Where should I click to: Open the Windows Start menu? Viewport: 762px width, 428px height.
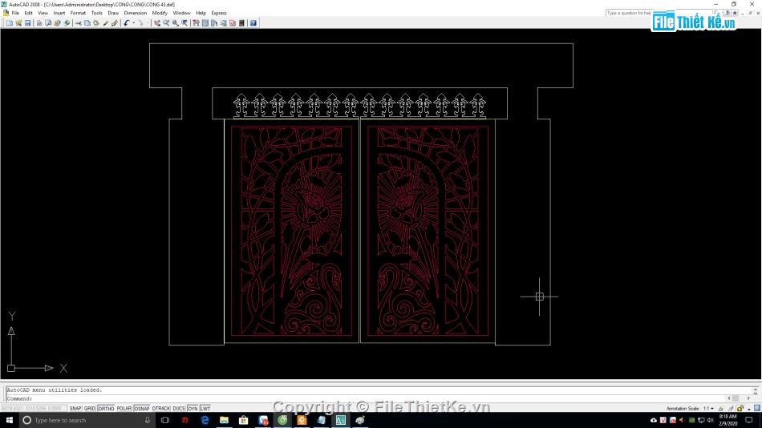(x=10, y=420)
